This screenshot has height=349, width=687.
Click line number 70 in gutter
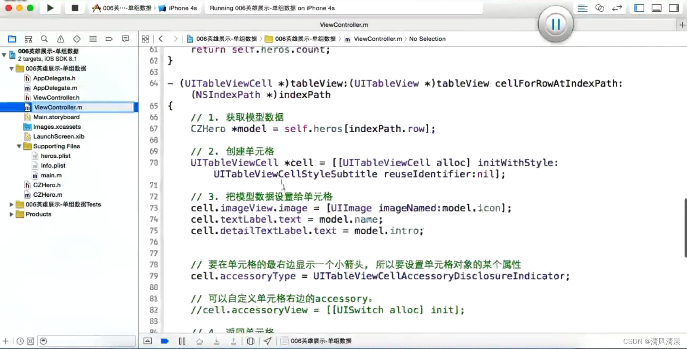(x=154, y=163)
